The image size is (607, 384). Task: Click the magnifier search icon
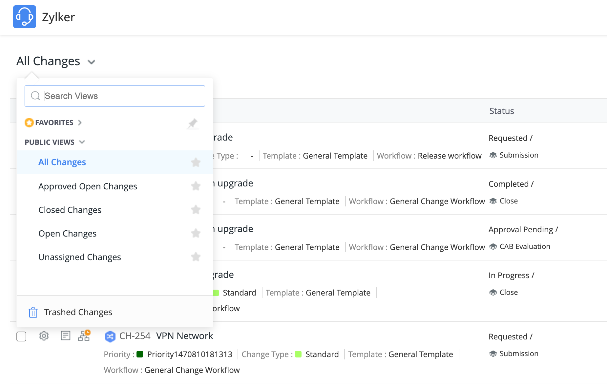[35, 96]
